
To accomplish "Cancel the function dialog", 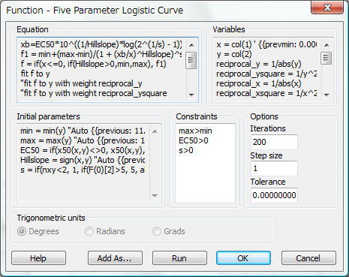I will 308,258.
